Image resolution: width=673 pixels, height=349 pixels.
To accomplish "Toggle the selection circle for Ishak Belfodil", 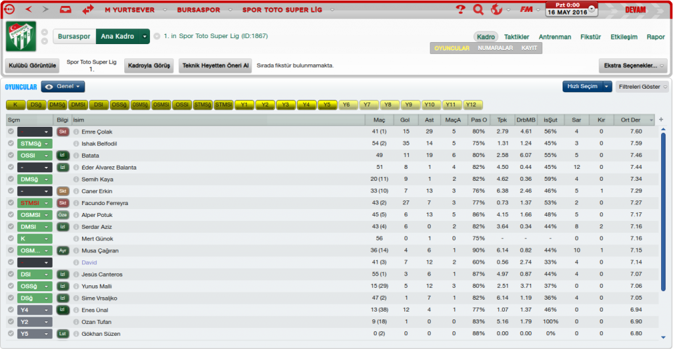I will 11,144.
